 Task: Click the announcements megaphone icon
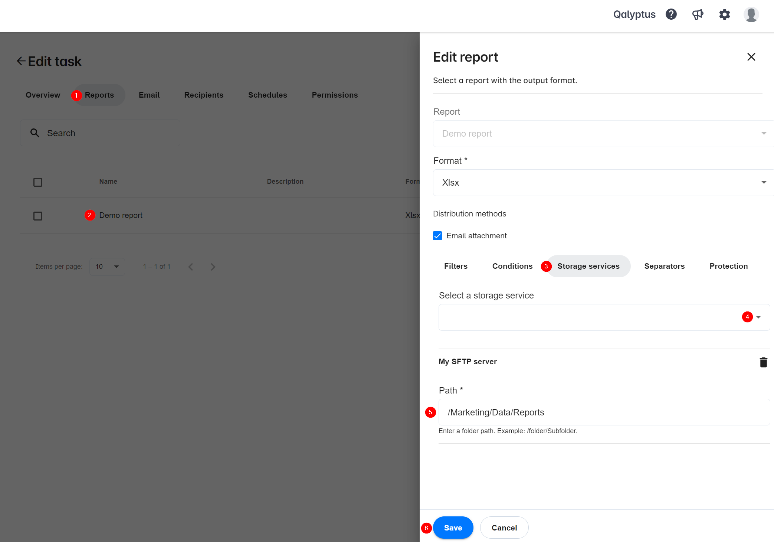tap(698, 15)
